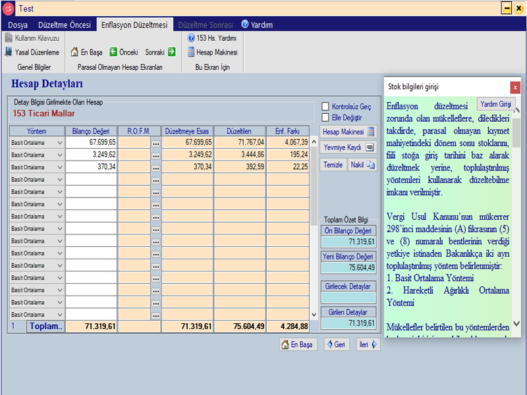Click Bilanço Değeri cell 370,34
The height and width of the screenshot is (395, 527).
pyautogui.click(x=91, y=167)
